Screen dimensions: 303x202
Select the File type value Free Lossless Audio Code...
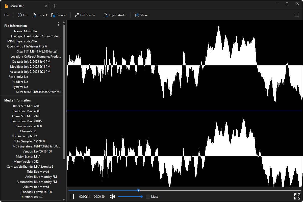tap(42, 36)
